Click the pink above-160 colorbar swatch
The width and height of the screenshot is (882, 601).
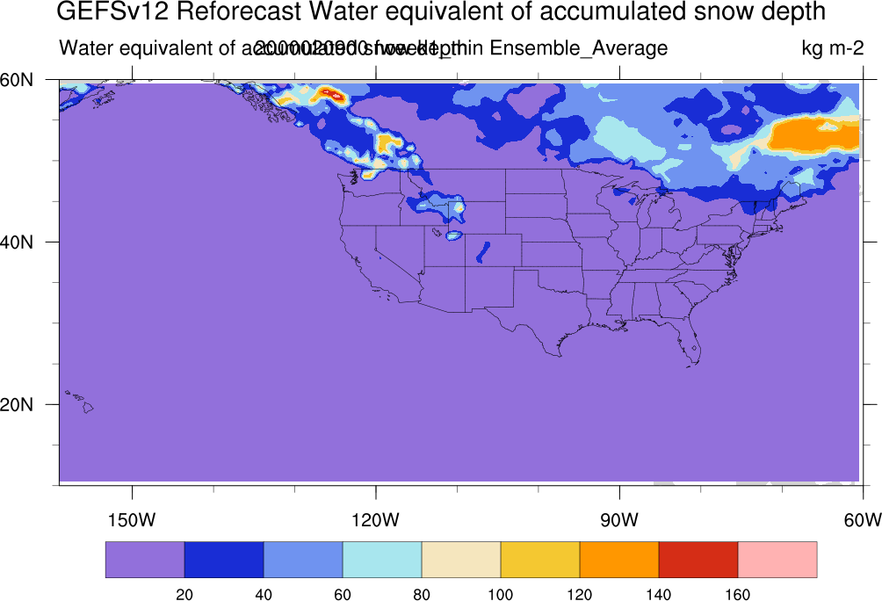(x=777, y=560)
